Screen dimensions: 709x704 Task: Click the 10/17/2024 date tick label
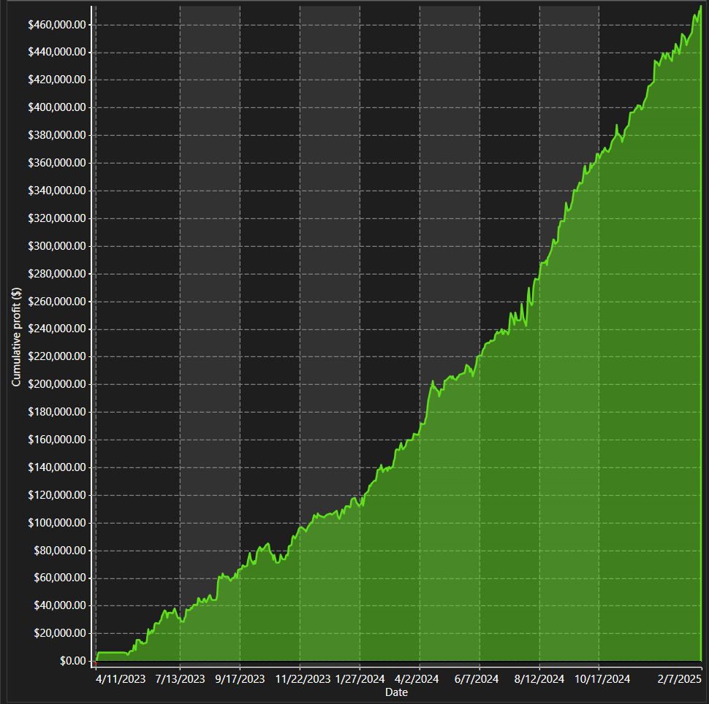tap(602, 678)
